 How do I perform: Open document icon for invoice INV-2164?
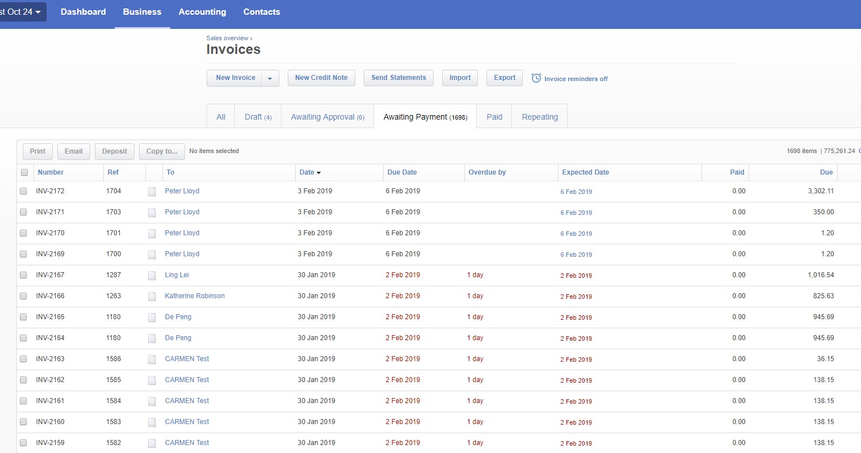point(152,338)
